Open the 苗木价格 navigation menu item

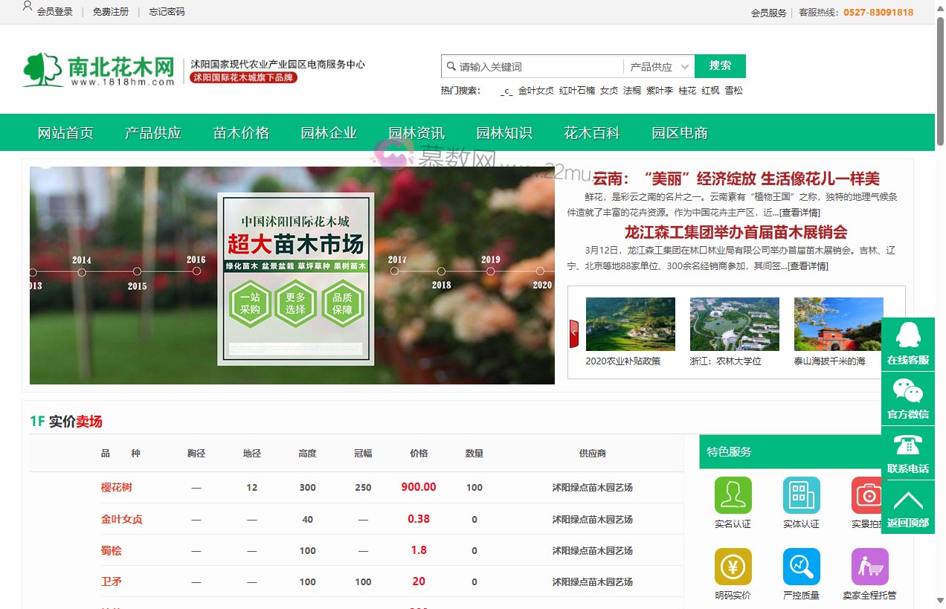tap(241, 133)
